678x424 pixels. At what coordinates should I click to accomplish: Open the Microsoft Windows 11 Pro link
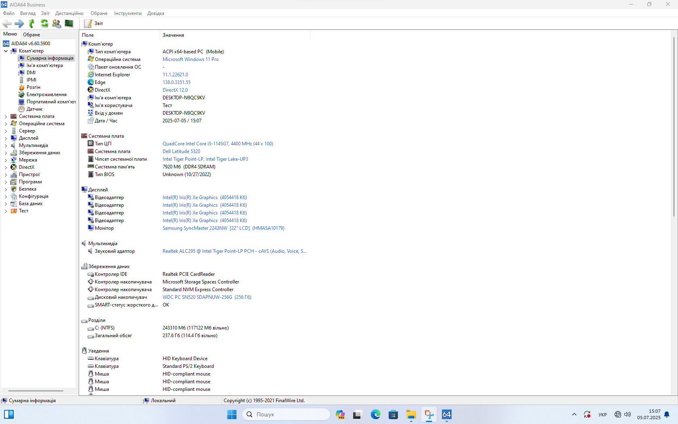190,59
